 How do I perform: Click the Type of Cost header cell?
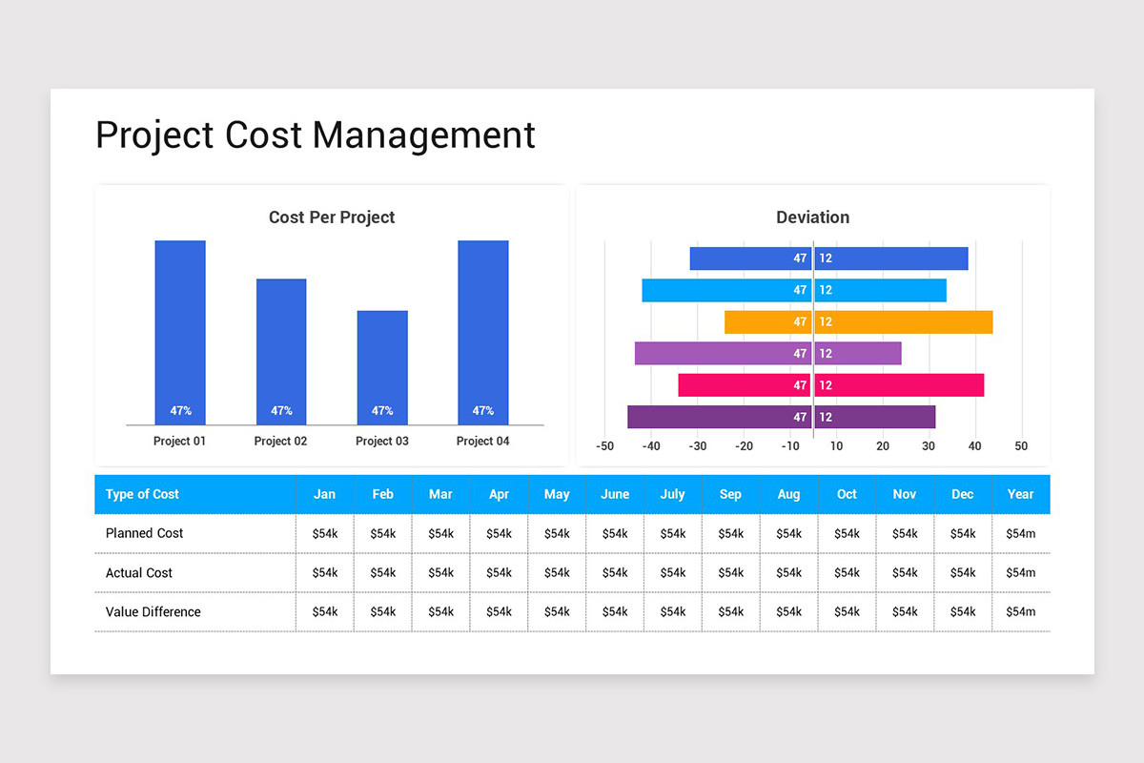[x=142, y=494]
